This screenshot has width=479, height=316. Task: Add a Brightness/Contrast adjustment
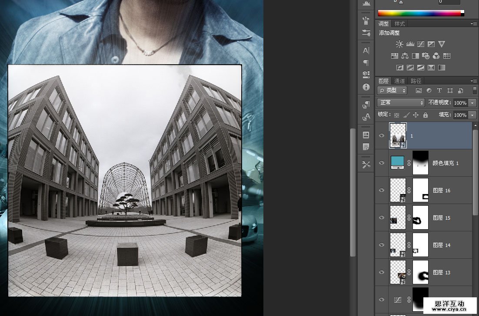[x=399, y=44]
